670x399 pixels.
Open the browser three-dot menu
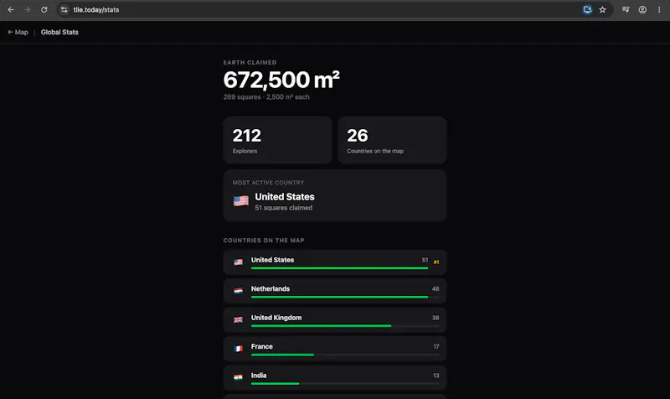(x=659, y=9)
